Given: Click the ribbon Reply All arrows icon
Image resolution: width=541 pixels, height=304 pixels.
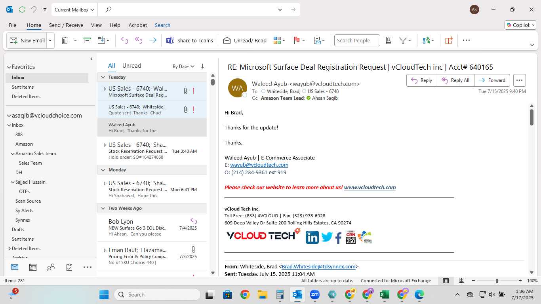Looking at the screenshot, I should tap(139, 40).
